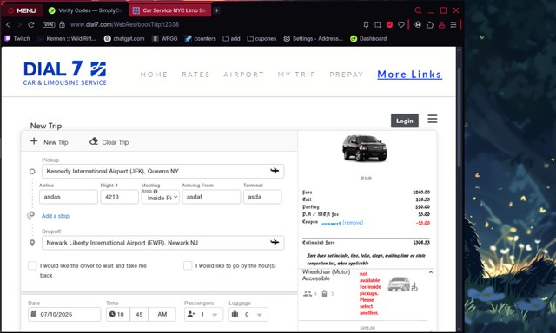Click the airplane icon in Dropoff field
The width and height of the screenshot is (556, 333).
tap(275, 242)
